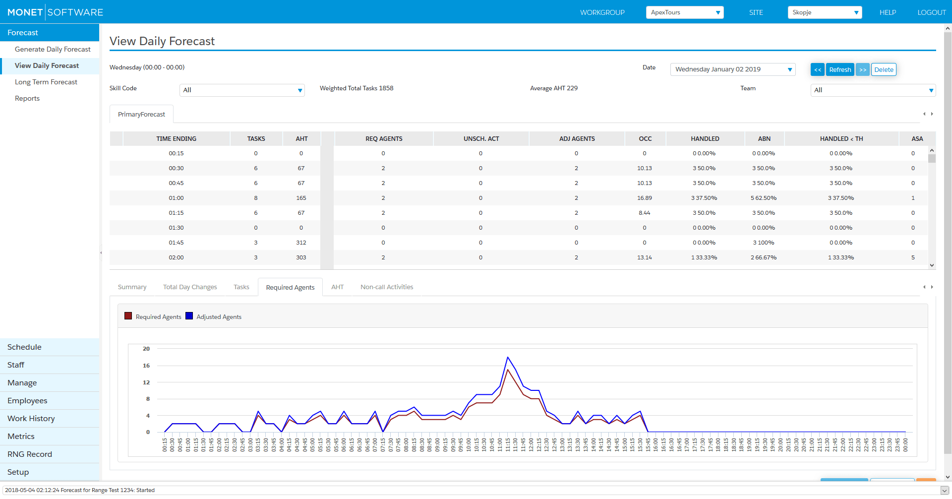Switch to the Total Day Changes tab
This screenshot has width=952, height=499.
coord(190,287)
